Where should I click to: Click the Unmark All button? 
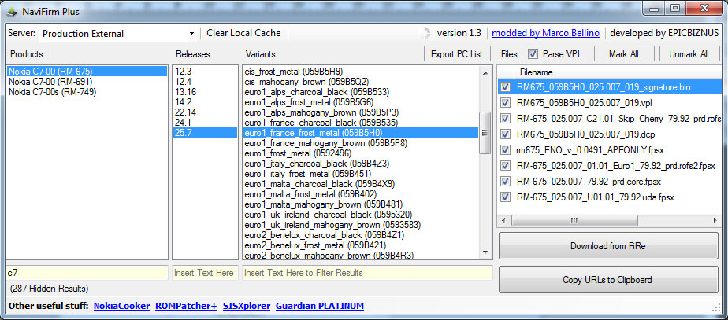(x=689, y=54)
